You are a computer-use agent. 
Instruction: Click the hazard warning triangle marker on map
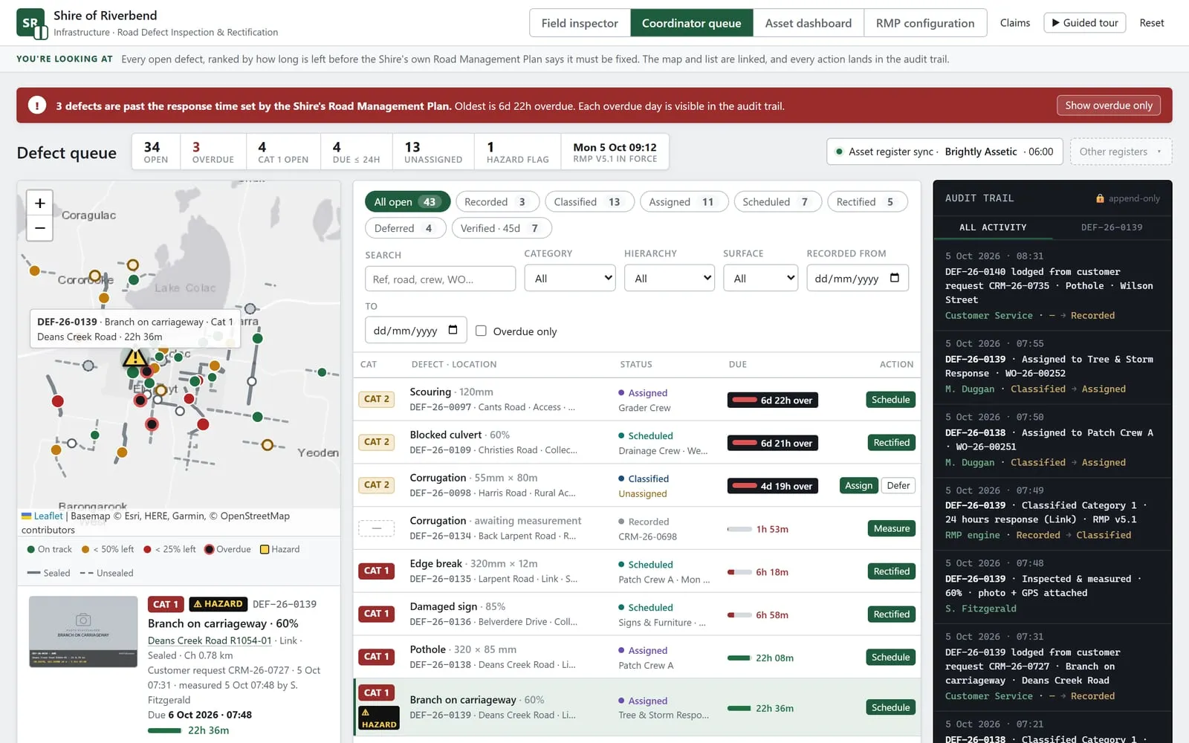pos(135,357)
